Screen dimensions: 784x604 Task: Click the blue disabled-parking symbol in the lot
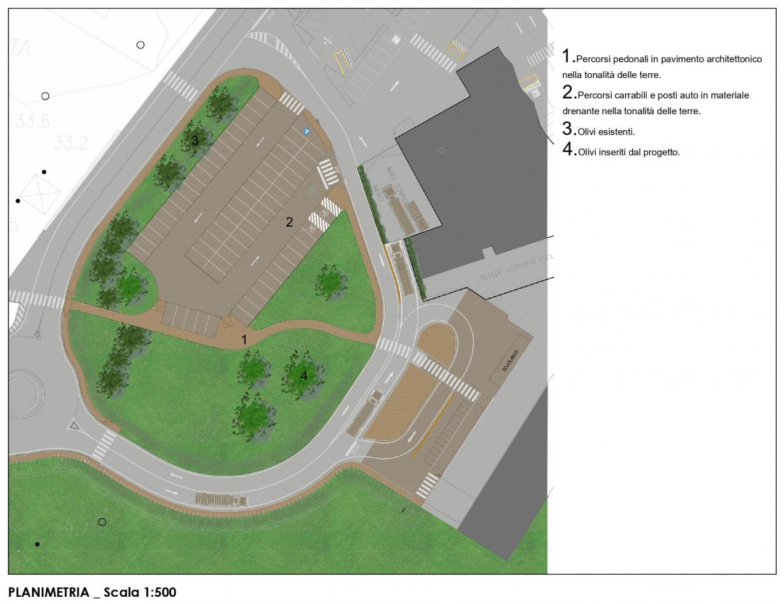(306, 131)
